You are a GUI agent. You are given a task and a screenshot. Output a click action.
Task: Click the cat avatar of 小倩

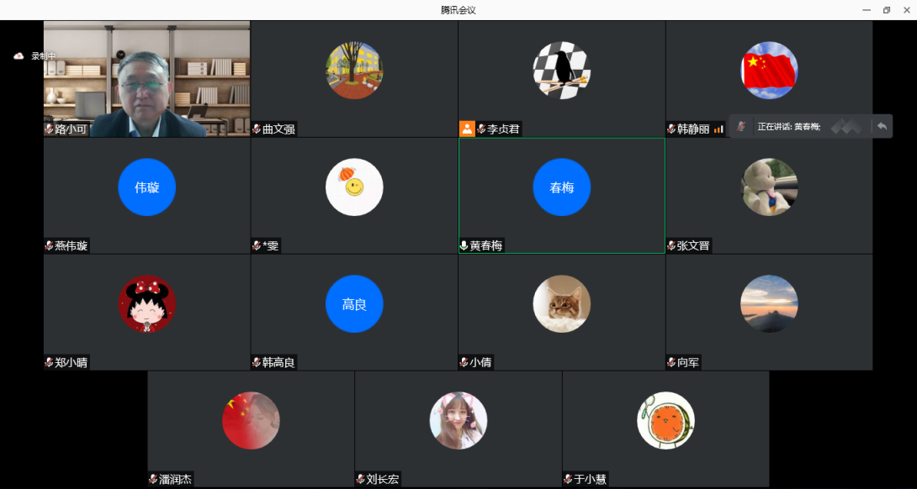(561, 303)
